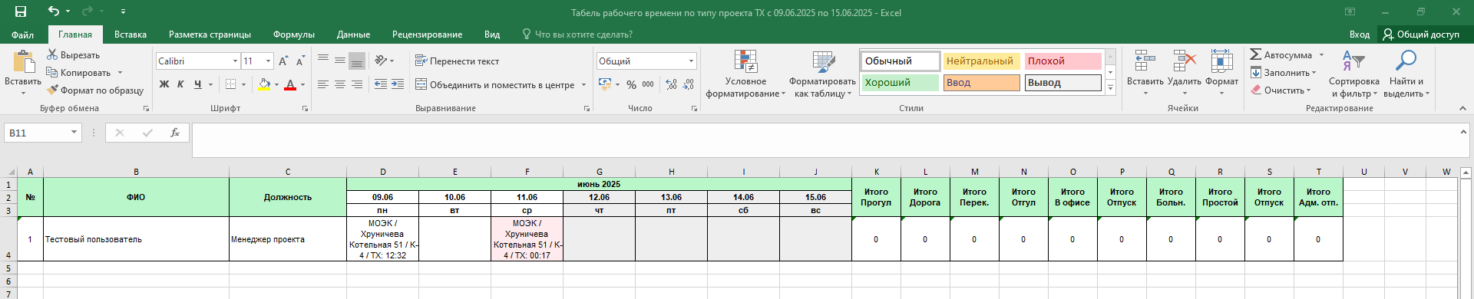Toggle bold Ж formatting
This screenshot has width=1474, height=299.
pyautogui.click(x=164, y=84)
